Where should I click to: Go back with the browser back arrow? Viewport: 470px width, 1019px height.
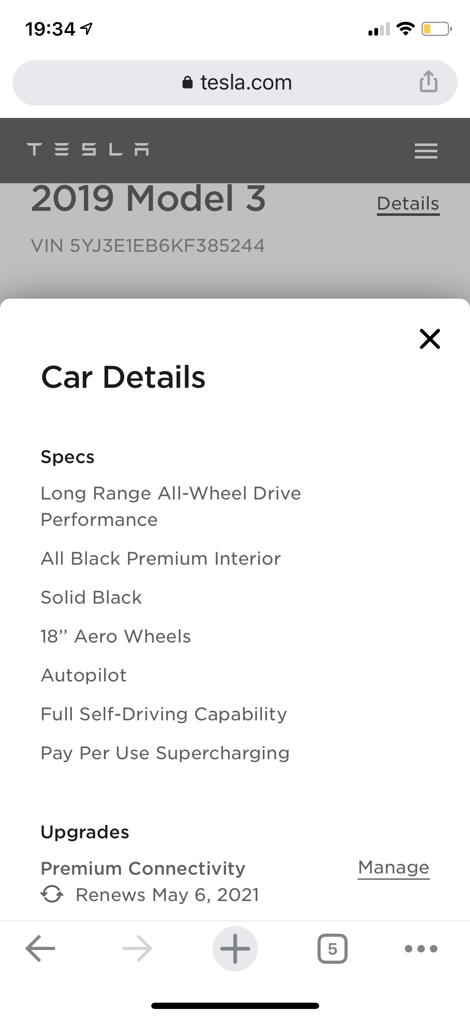(41, 948)
